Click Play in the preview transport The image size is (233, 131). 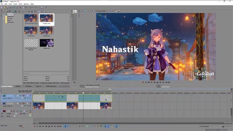(x=152, y=82)
